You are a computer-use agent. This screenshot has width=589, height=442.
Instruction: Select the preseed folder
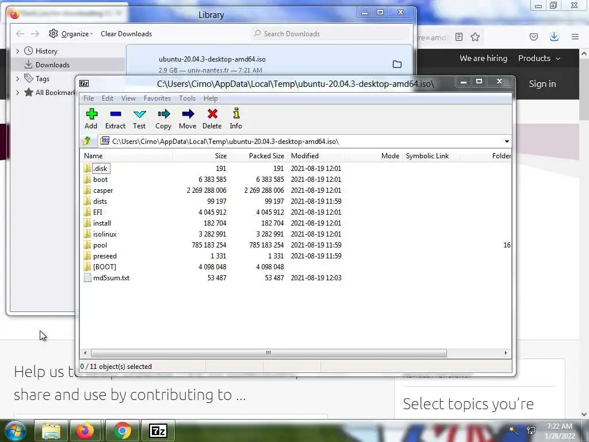pyautogui.click(x=105, y=256)
